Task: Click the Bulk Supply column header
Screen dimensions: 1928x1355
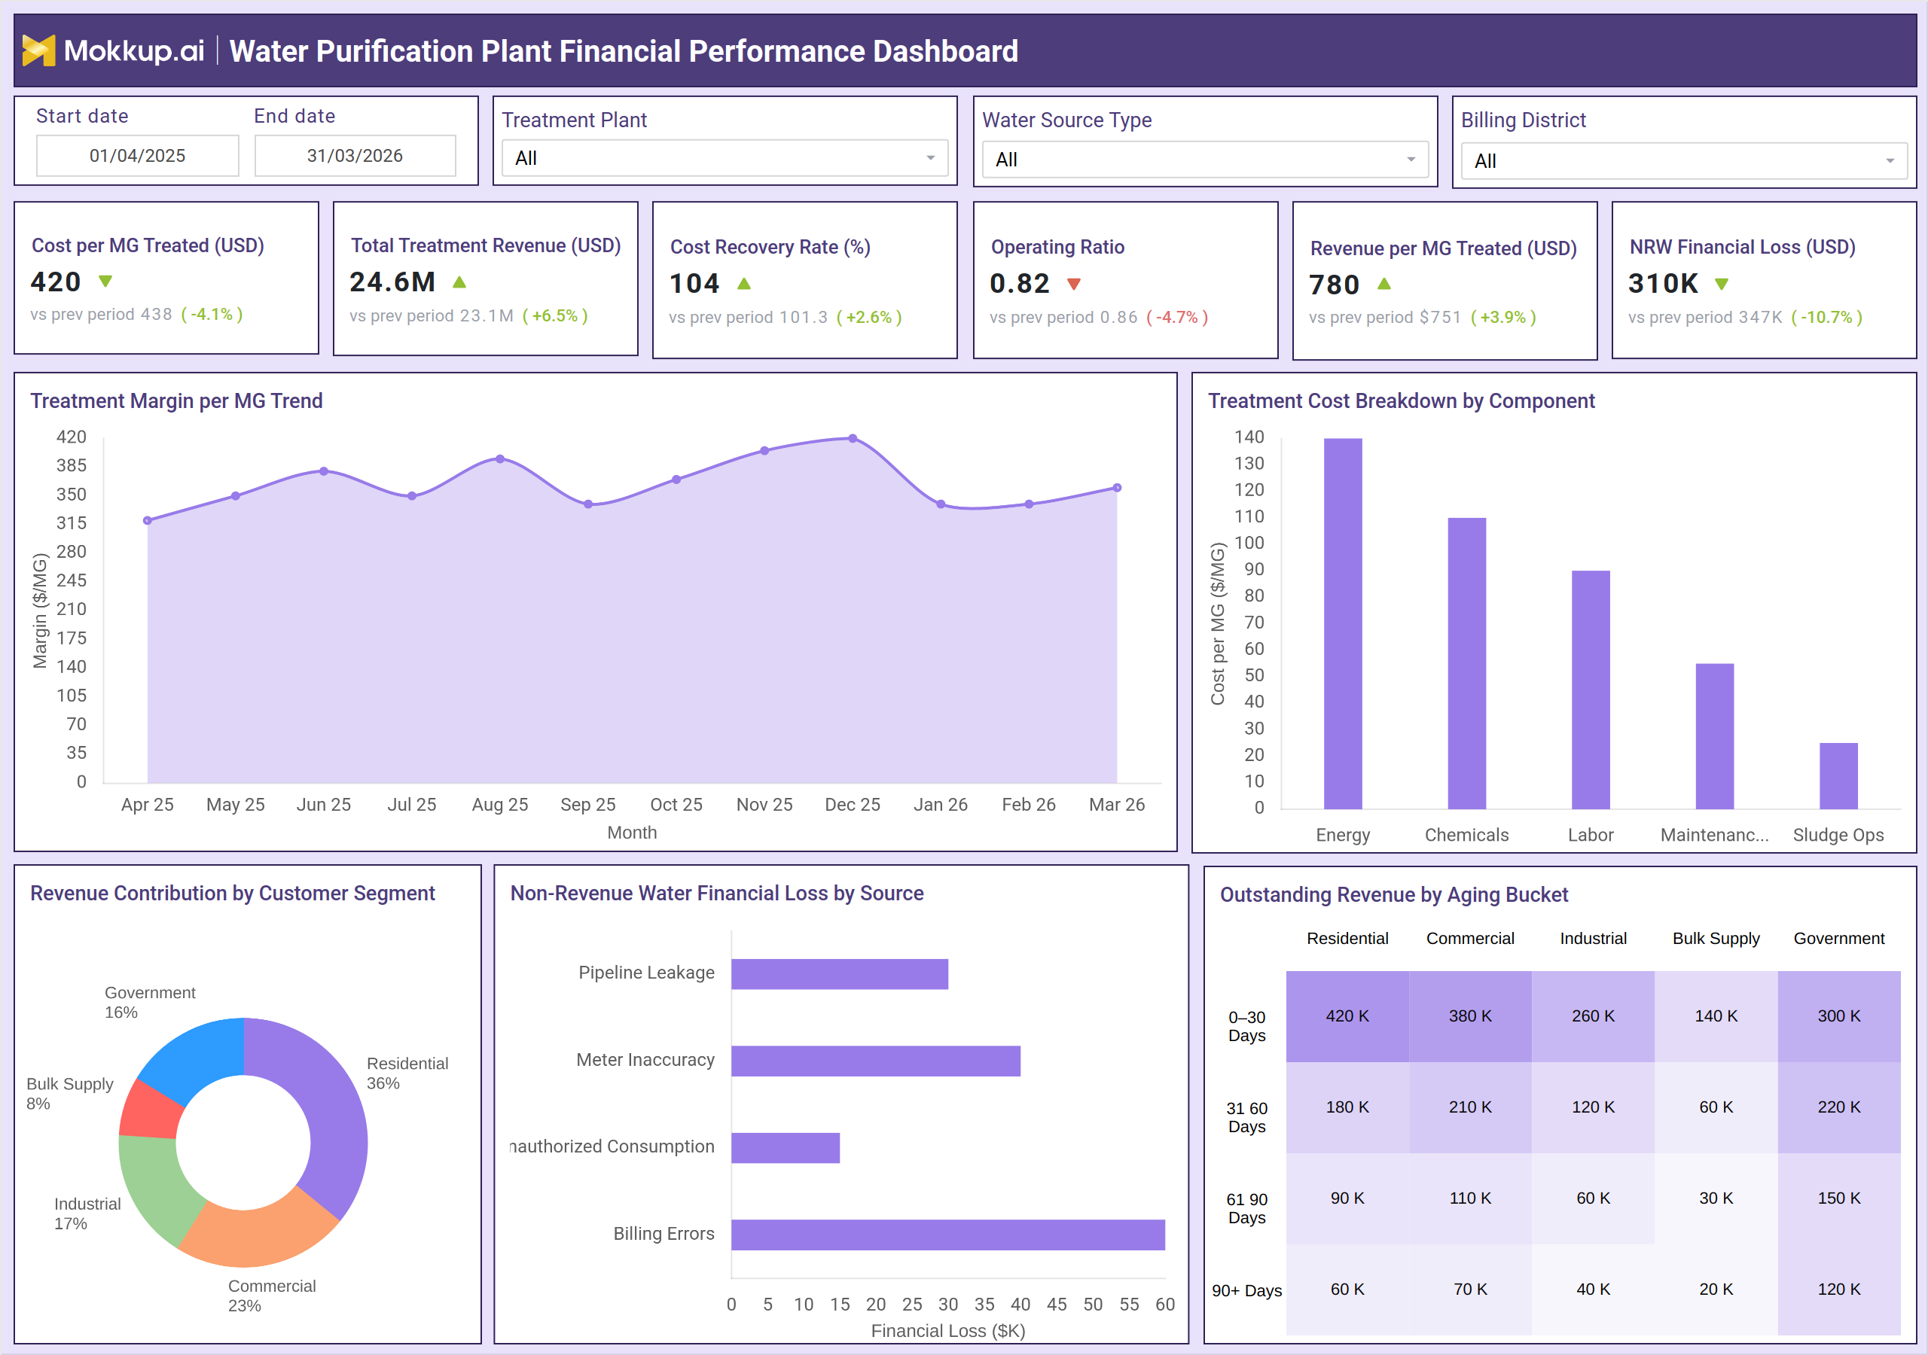Action: tap(1716, 939)
